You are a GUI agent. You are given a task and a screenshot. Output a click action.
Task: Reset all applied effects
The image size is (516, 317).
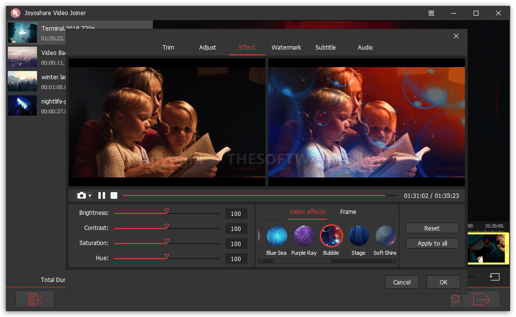pos(432,228)
